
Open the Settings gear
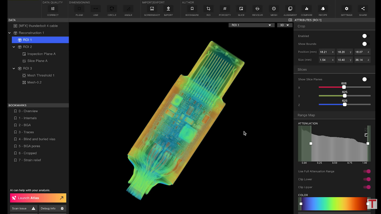[x=346, y=9]
